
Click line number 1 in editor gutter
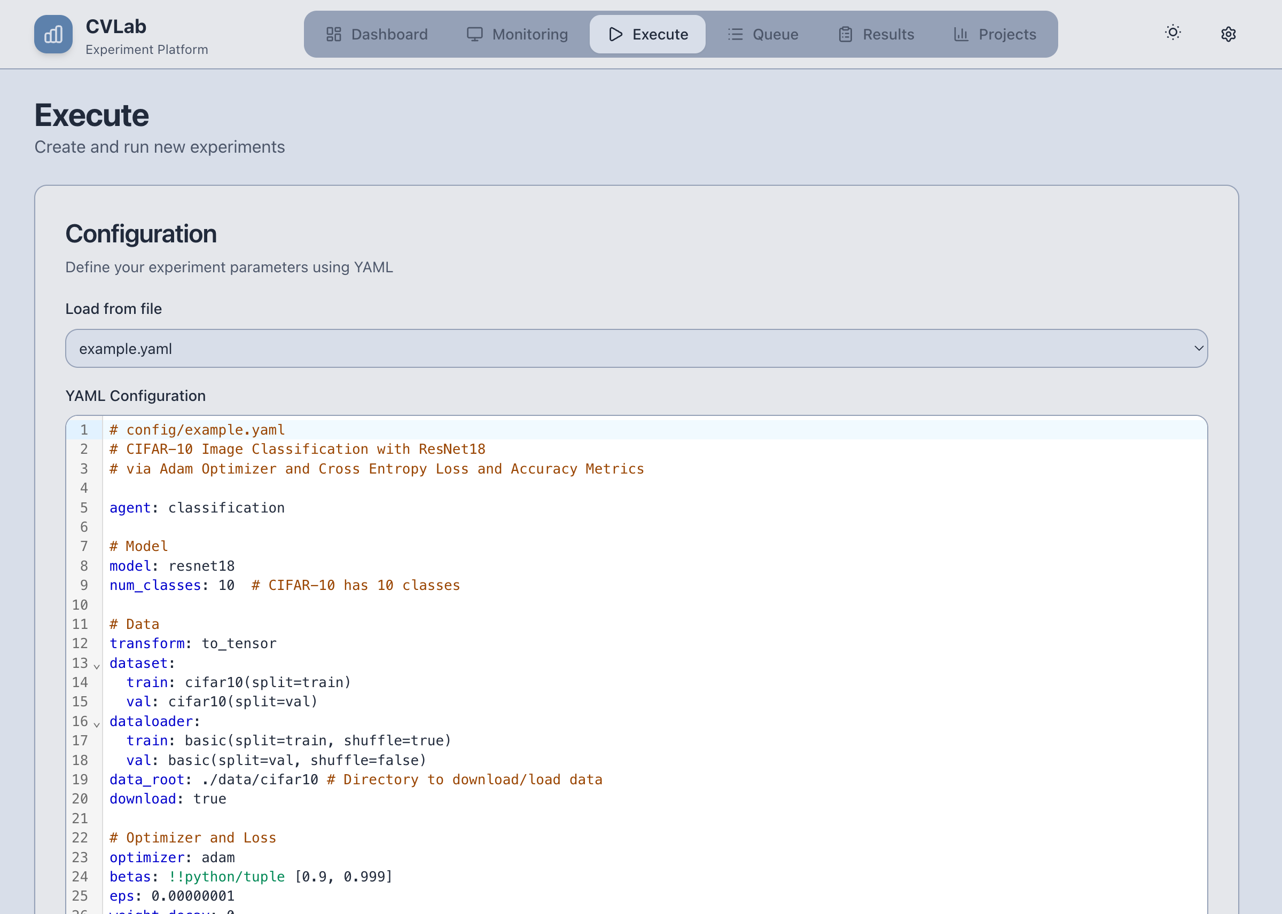[84, 430]
